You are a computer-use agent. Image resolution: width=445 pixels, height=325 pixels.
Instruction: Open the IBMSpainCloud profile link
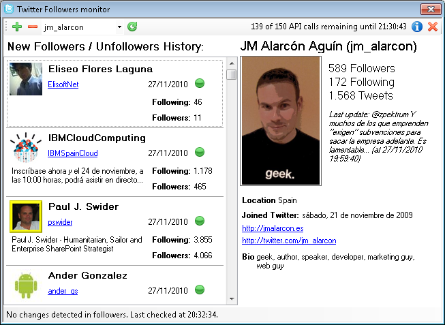73,153
